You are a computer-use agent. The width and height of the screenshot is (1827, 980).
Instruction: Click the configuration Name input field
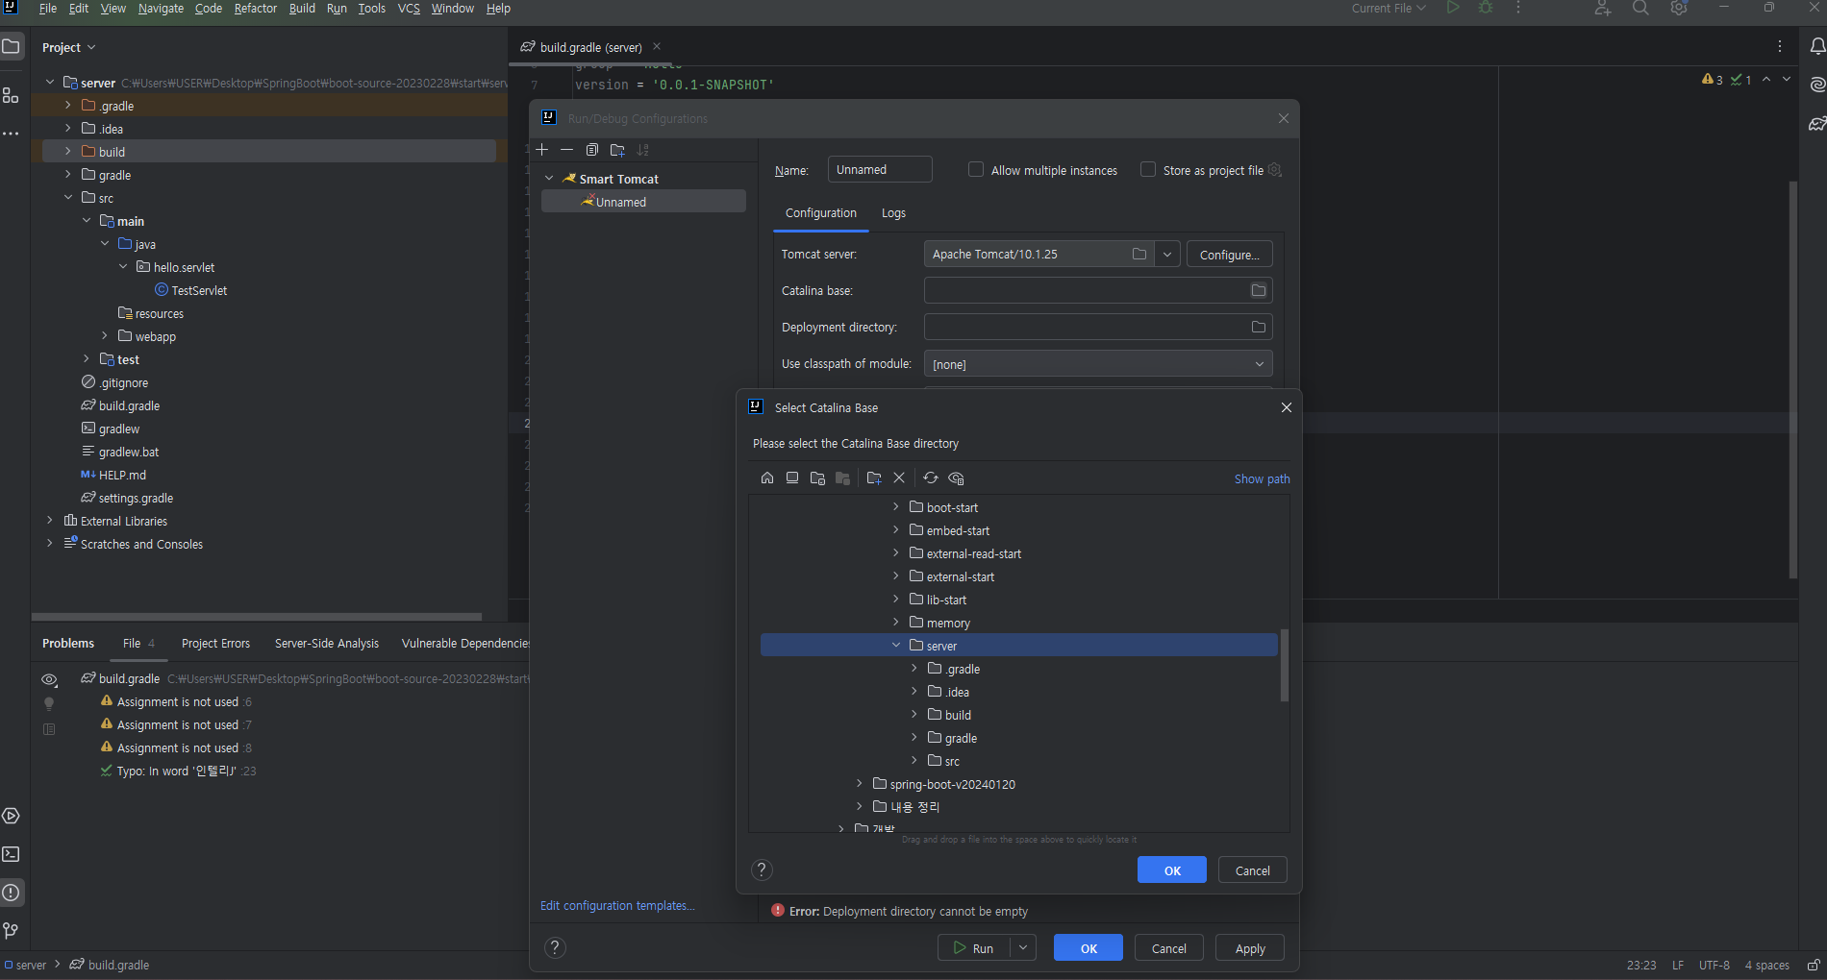tap(880, 170)
